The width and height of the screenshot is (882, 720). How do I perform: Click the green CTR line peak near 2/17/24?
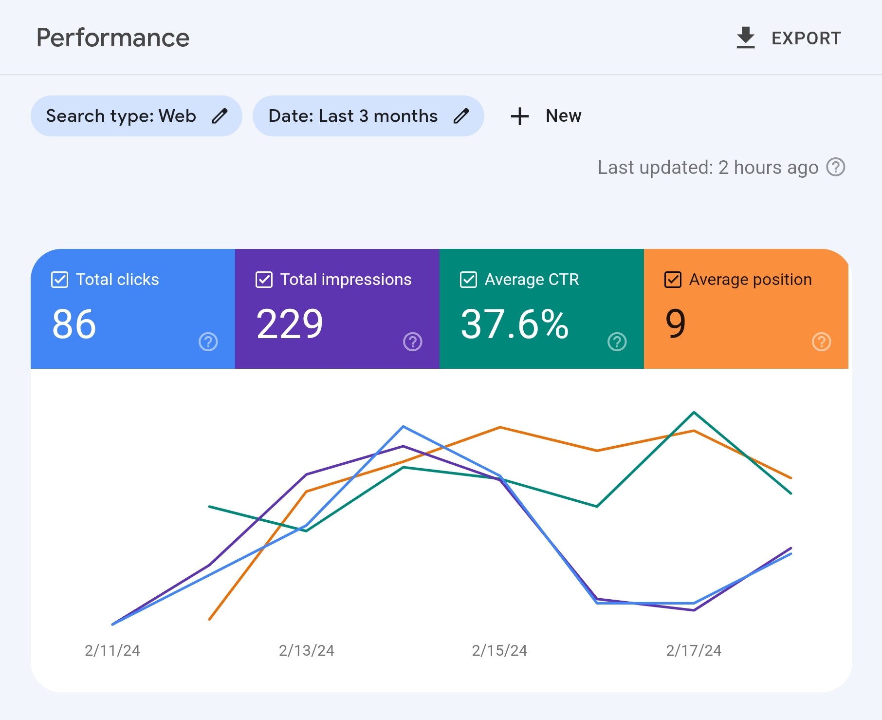point(694,413)
